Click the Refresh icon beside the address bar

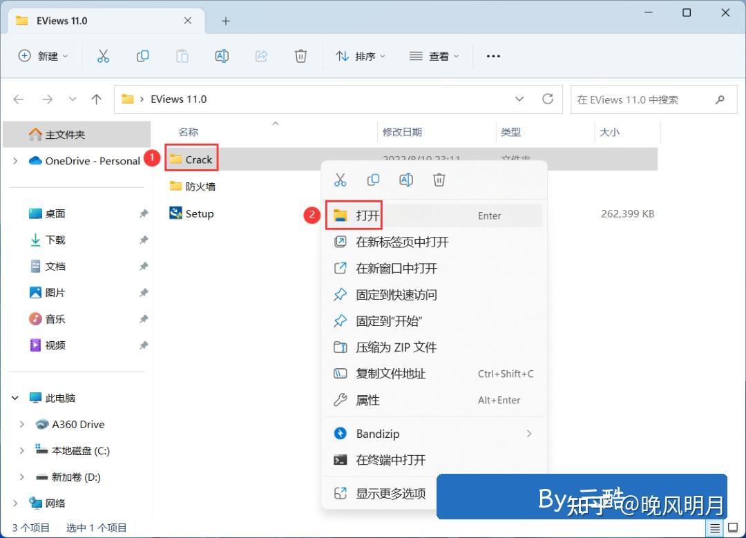point(548,99)
